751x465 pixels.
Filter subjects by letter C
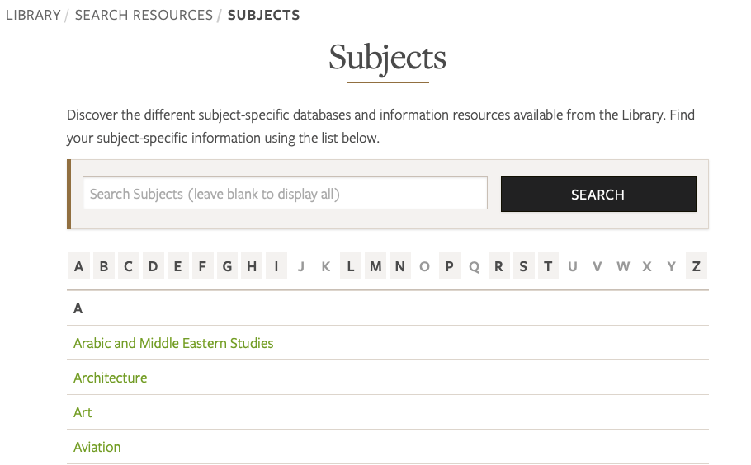(128, 266)
